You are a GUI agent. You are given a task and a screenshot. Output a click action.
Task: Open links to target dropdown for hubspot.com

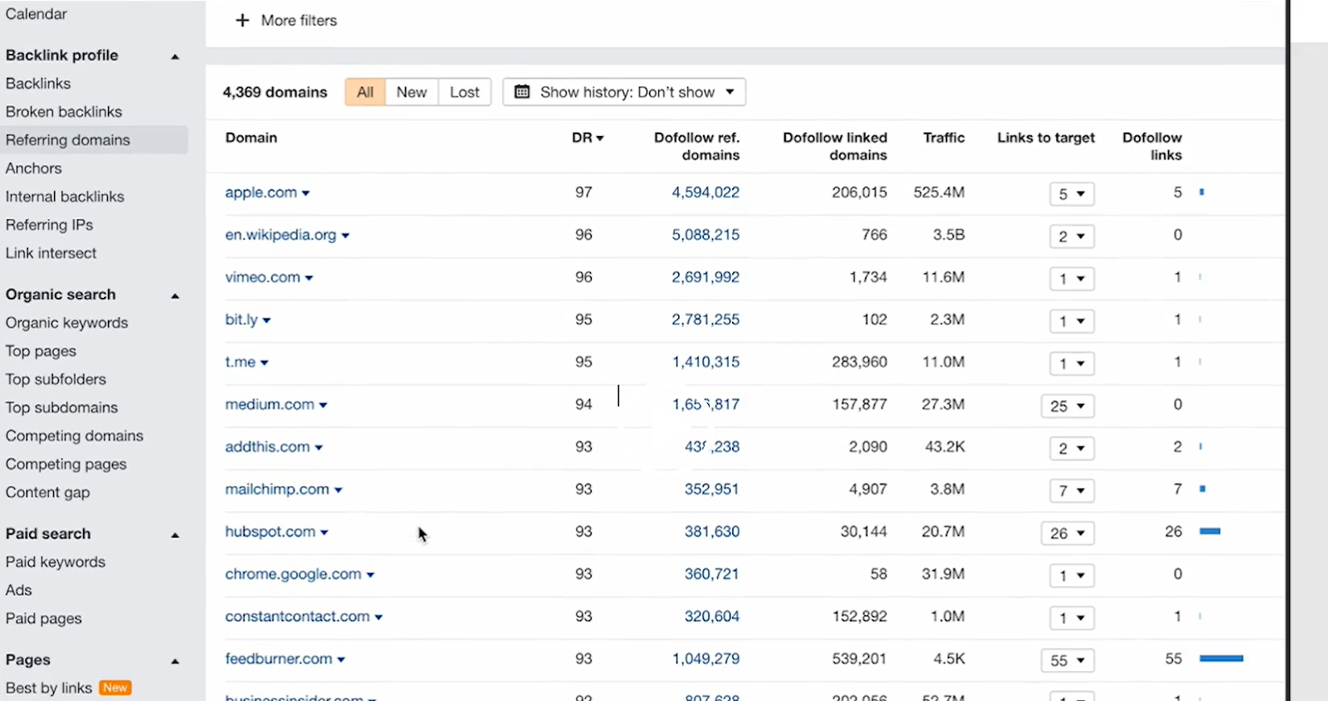pyautogui.click(x=1067, y=533)
